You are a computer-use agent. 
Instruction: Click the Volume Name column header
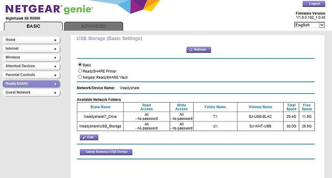tap(260, 107)
